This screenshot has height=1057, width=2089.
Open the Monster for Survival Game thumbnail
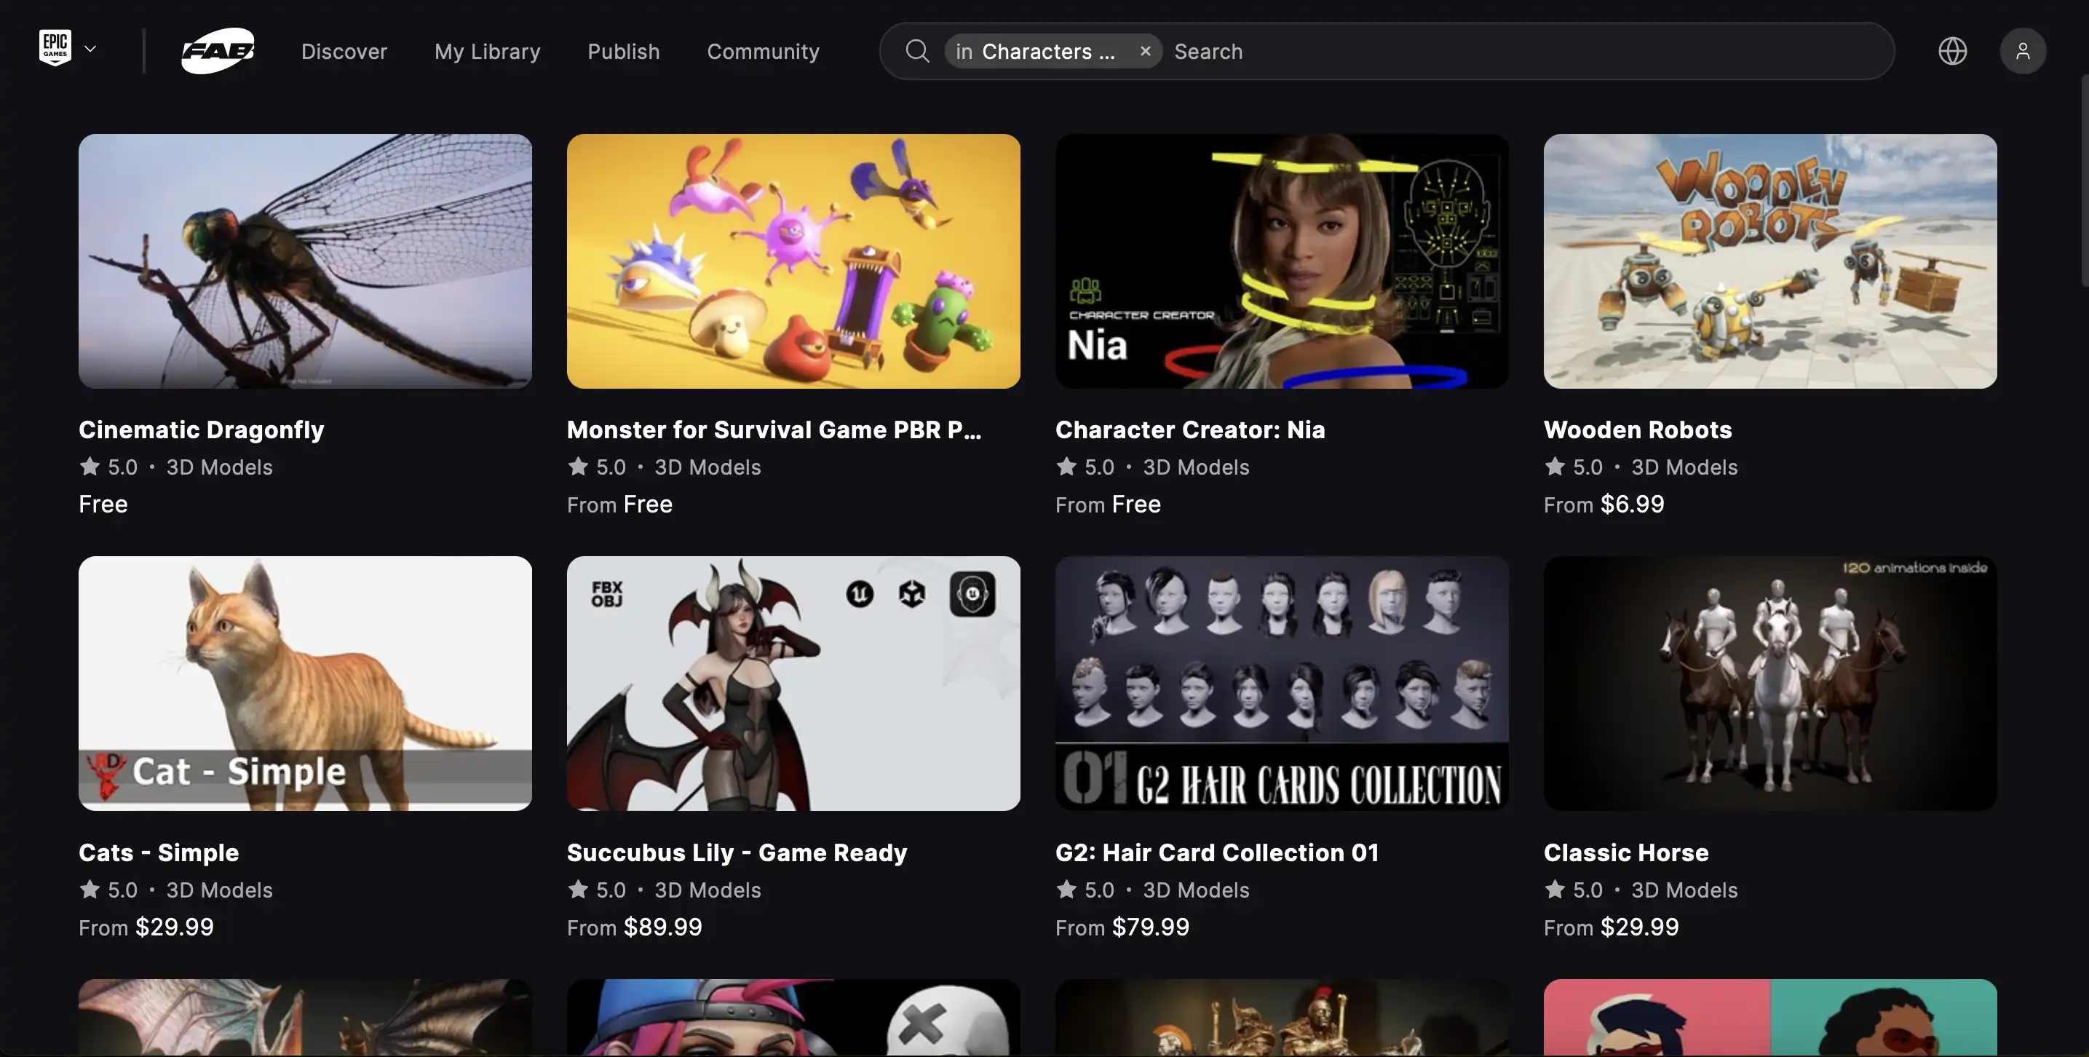793,261
